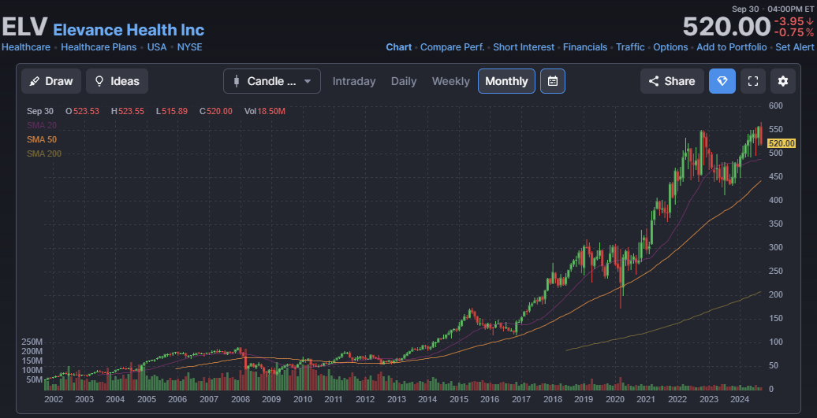Open the Traffic link
The width and height of the screenshot is (817, 418).
tap(630, 46)
